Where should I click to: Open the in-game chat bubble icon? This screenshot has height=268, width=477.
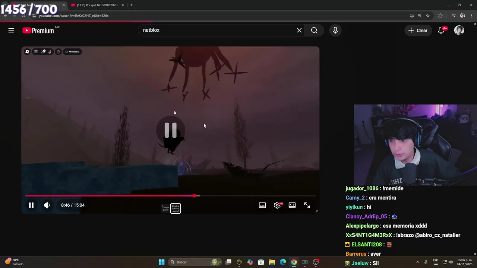coord(43,52)
